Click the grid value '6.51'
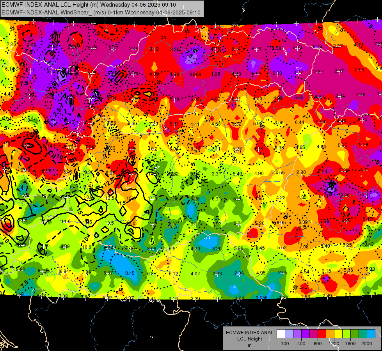Viewport: 382px width, 351px height. click(x=174, y=249)
